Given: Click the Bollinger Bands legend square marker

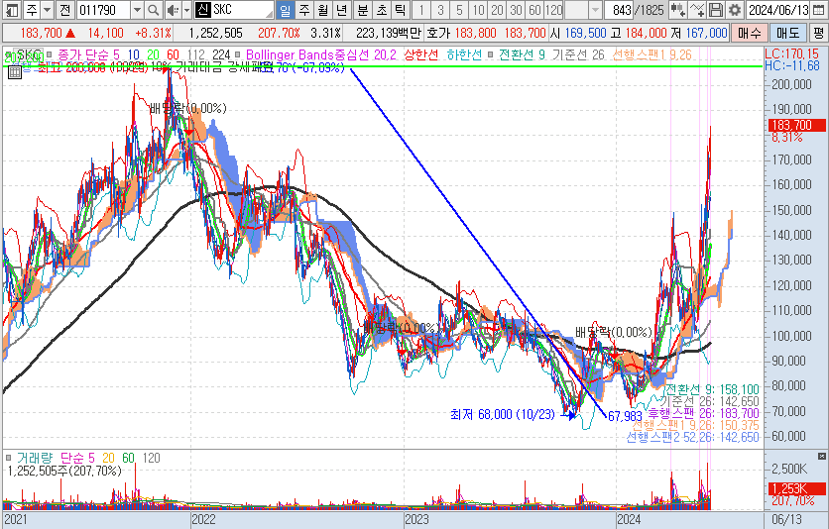Looking at the screenshot, I should pyautogui.click(x=238, y=54).
